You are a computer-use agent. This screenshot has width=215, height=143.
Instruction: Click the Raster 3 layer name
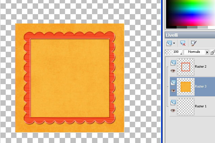[201, 86]
